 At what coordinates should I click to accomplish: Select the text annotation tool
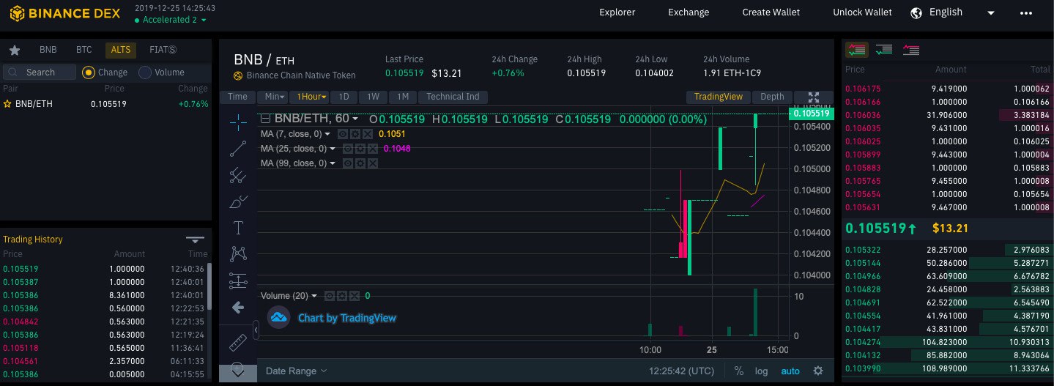click(238, 228)
